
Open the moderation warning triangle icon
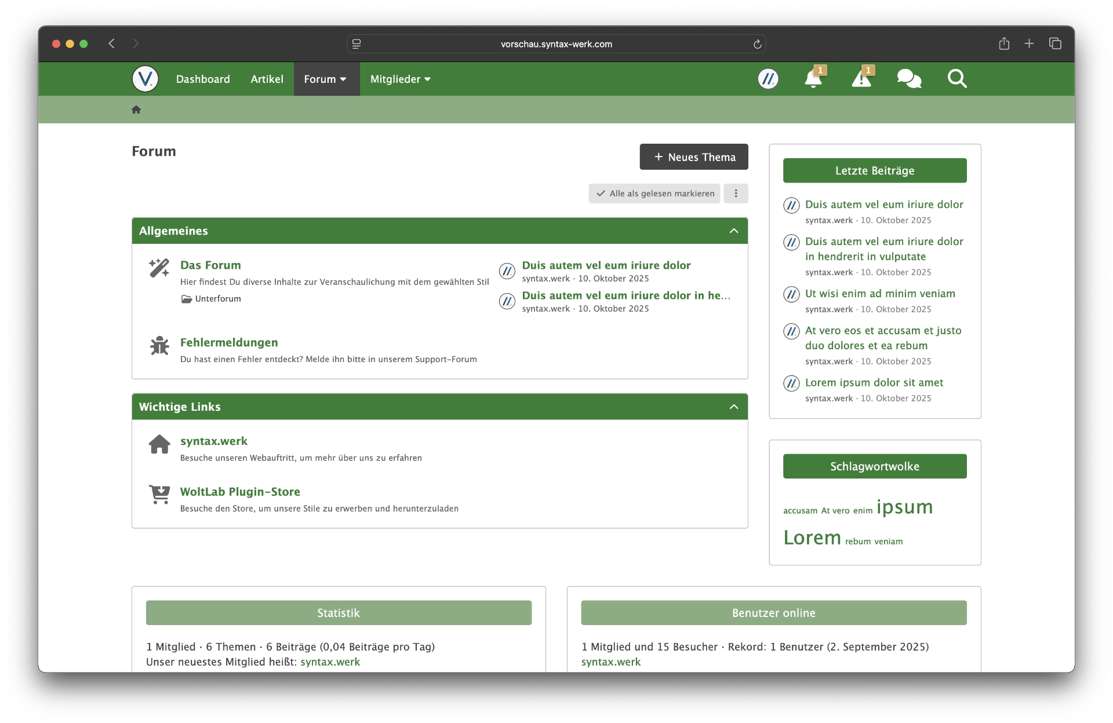861,79
